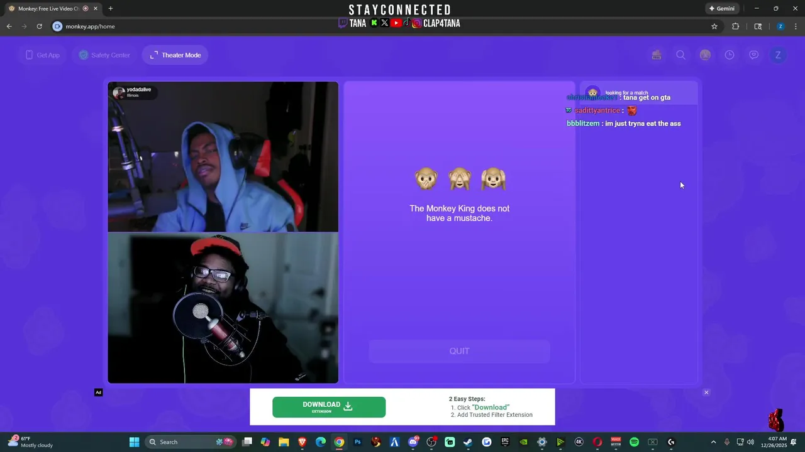Click your own webcam video preview

[x=223, y=308]
